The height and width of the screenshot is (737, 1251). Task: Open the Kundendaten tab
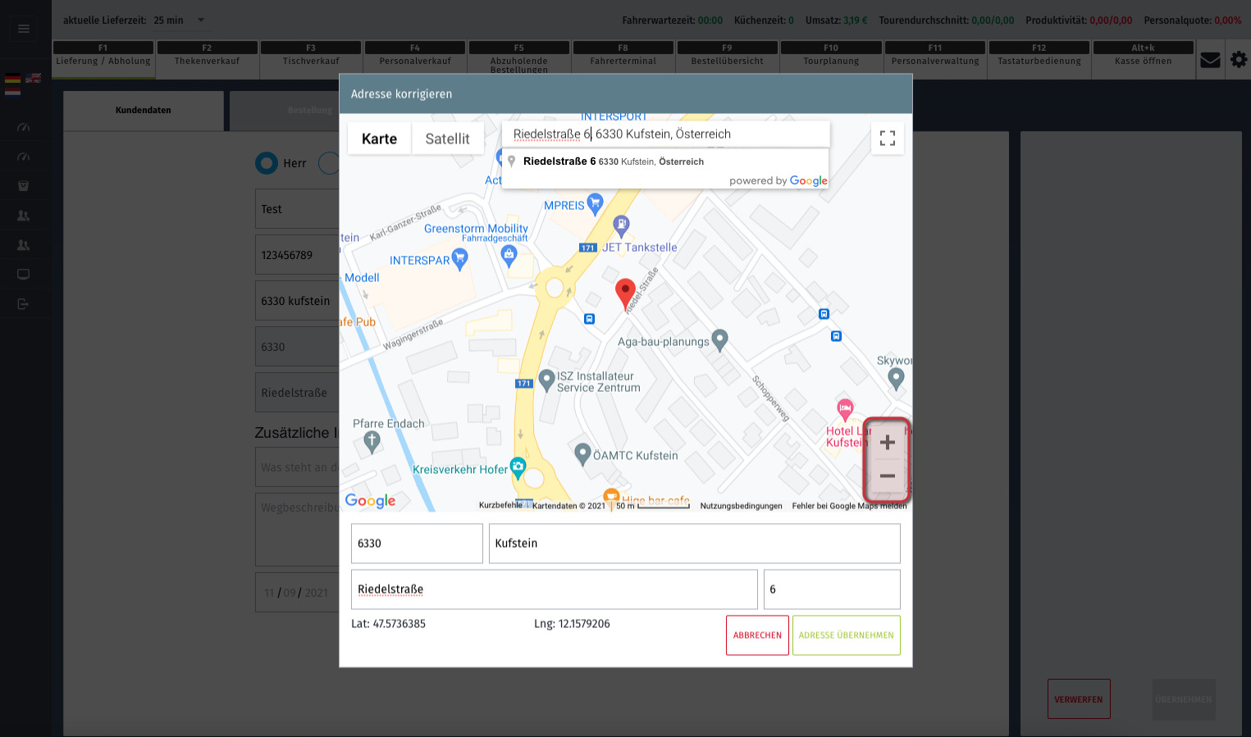[x=144, y=110]
